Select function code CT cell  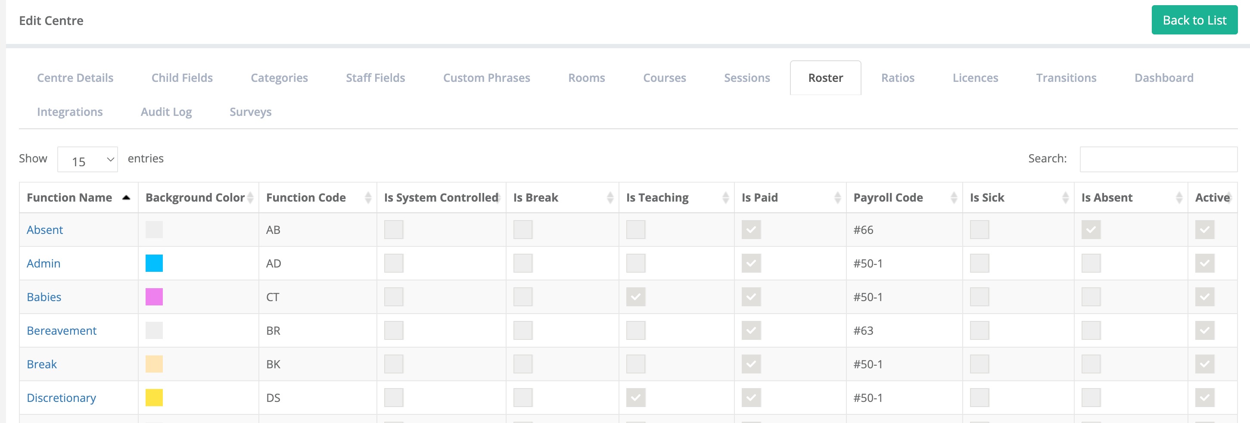click(x=317, y=296)
